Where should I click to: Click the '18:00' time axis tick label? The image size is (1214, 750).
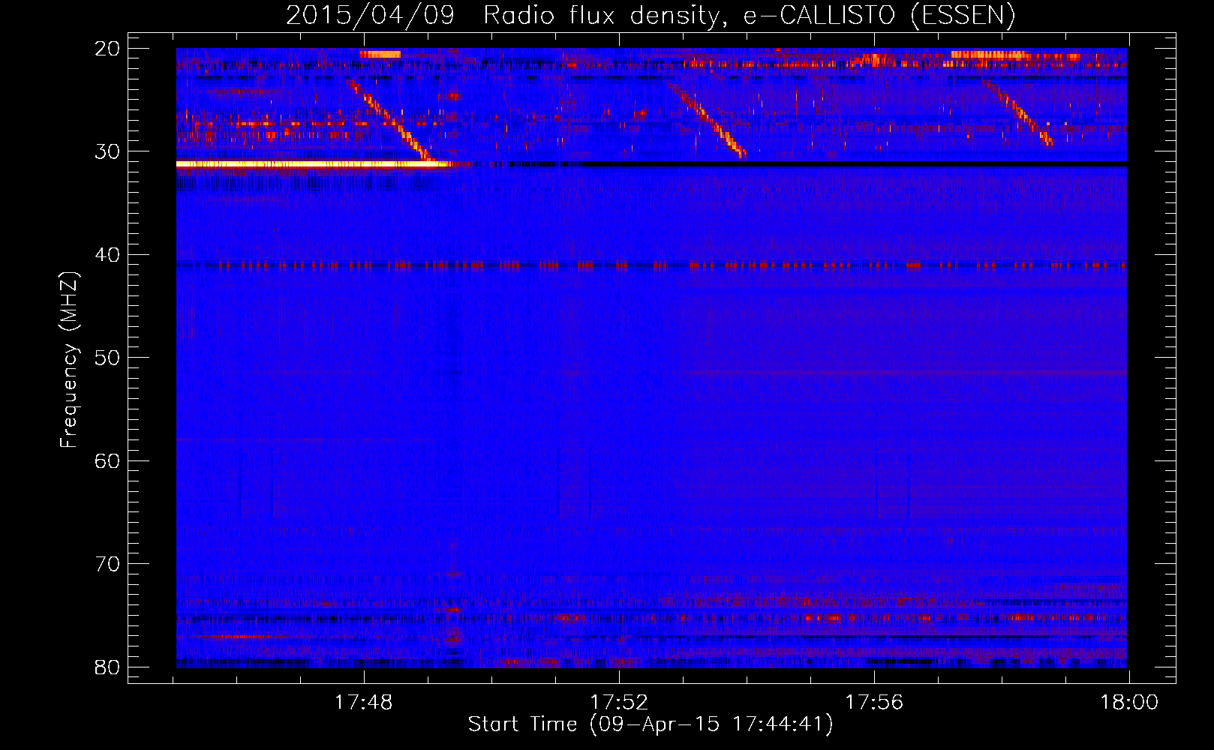tap(1129, 703)
